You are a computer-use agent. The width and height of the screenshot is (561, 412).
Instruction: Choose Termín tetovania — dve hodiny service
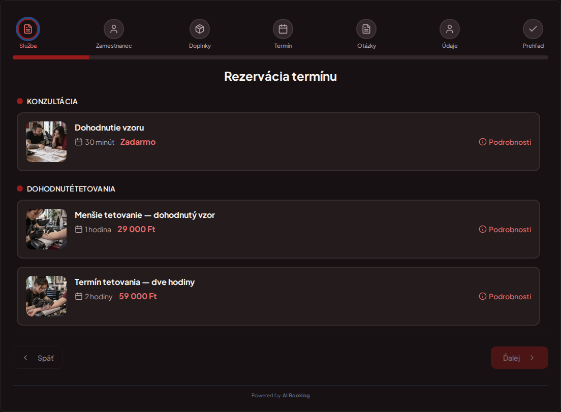tap(278, 296)
